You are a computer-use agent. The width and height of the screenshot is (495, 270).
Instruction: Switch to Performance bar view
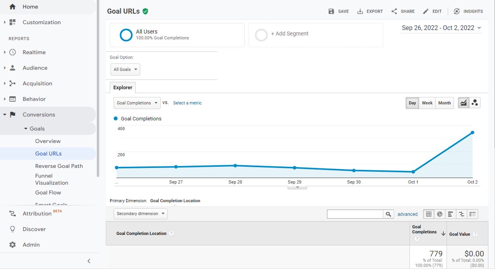click(450, 214)
